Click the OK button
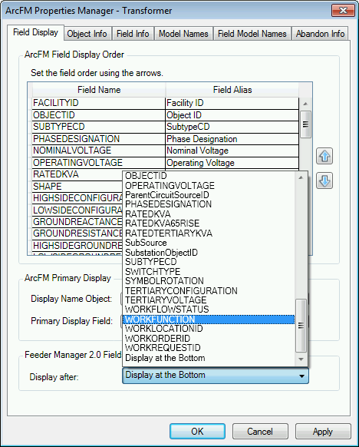Screen dimensions: 359x447 [x=197, y=431]
